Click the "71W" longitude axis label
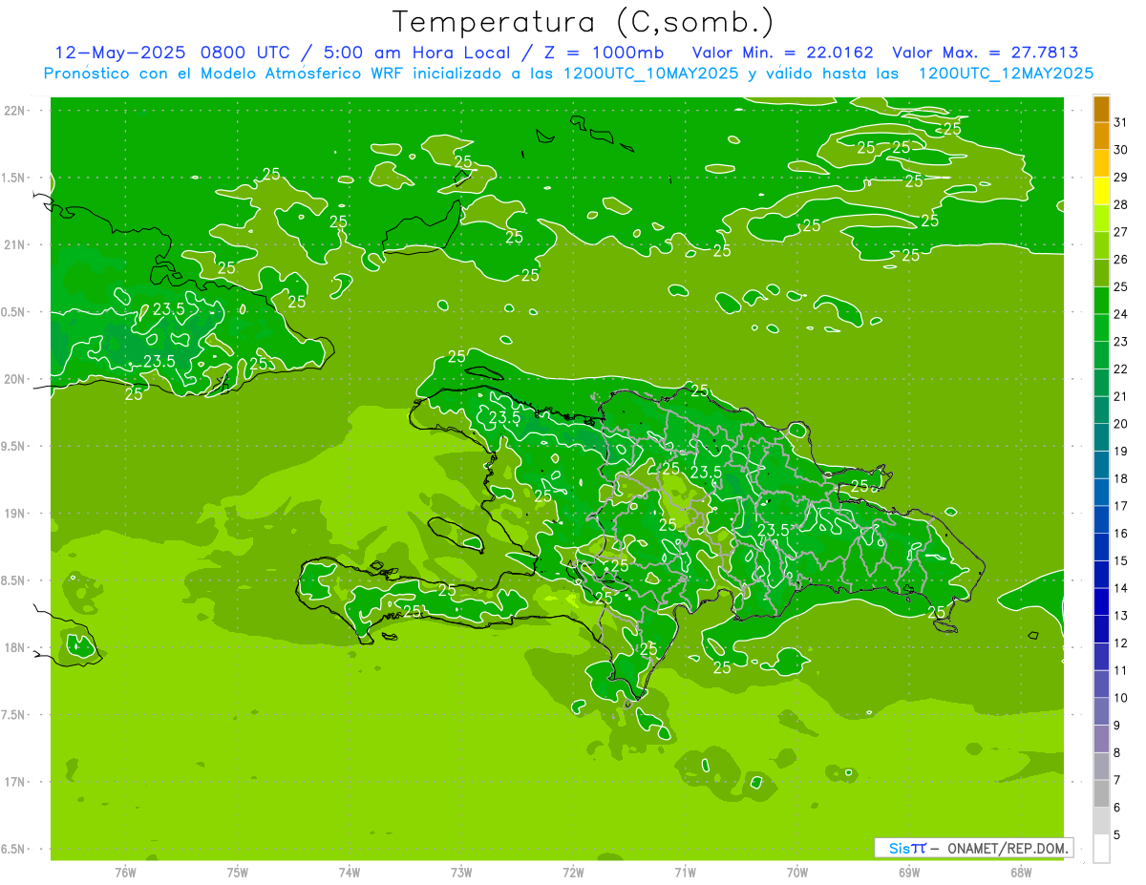Image resolution: width=1146 pixels, height=885 pixels. pos(685,873)
